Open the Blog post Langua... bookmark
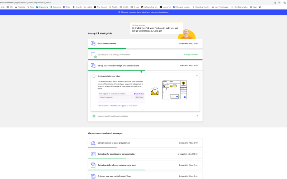Image resolution: width=287 pixels, height=179 pixels. click(182, 7)
